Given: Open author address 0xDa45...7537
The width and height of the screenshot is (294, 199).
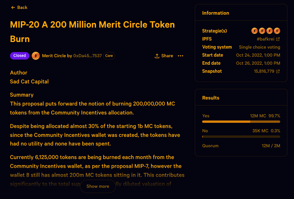Looking at the screenshot, I should point(88,56).
